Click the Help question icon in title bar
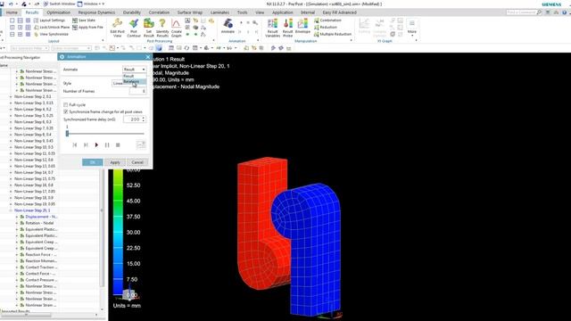 [x=565, y=12]
